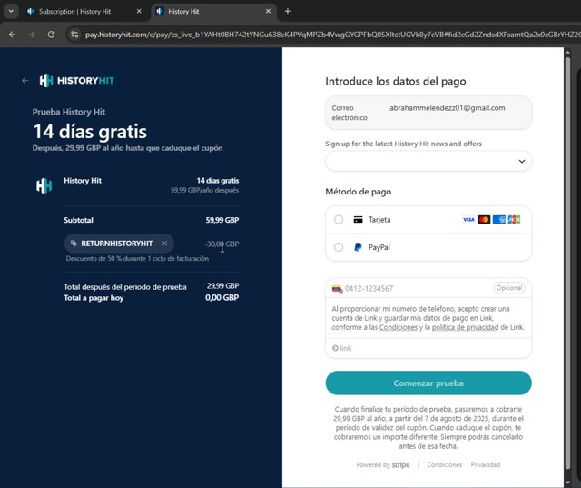
Task: Click the Descuento de 50 % text
Action: point(137,258)
